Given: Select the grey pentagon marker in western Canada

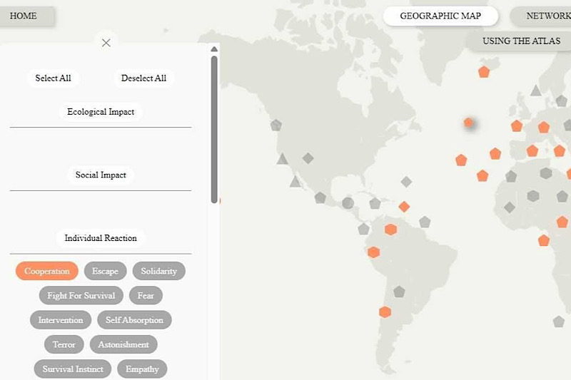Looking at the screenshot, I should 276,125.
